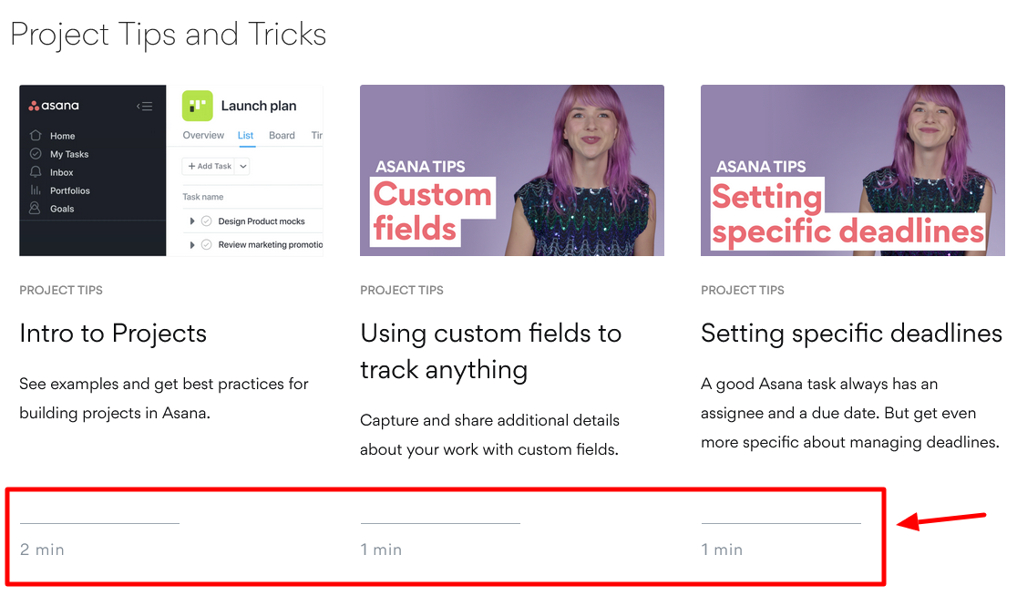
Task: Check off the Review marketing promotion task
Action: pyautogui.click(x=207, y=243)
